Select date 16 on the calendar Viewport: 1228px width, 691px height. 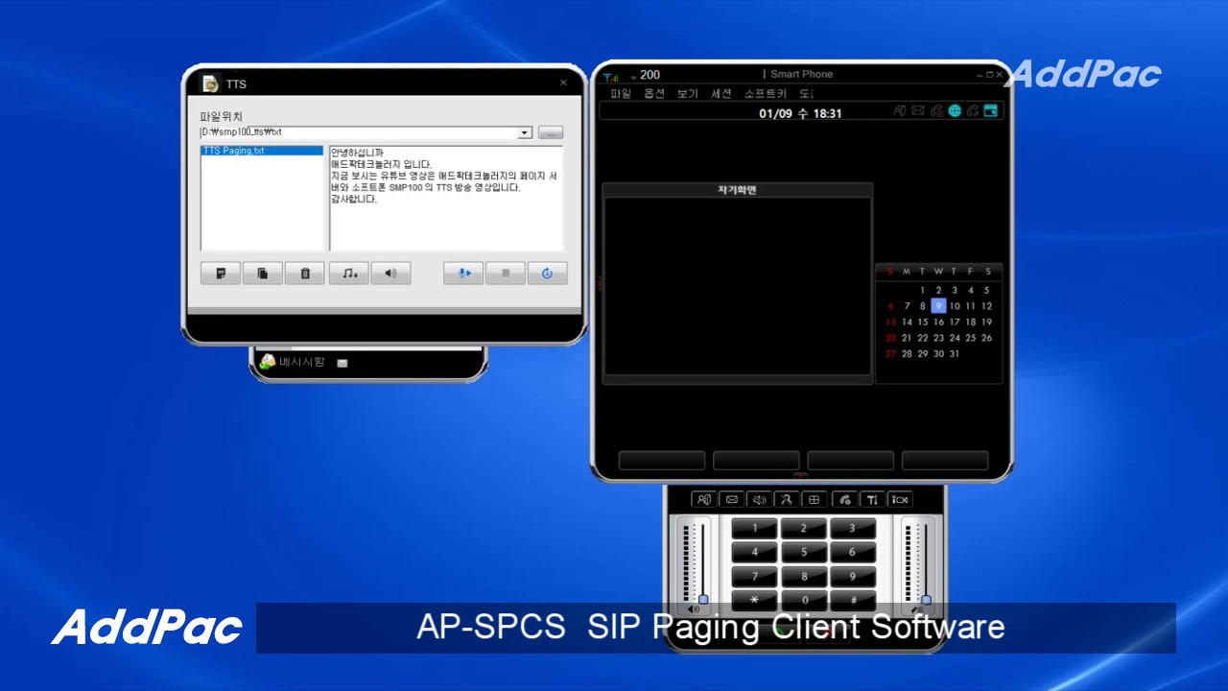tap(938, 322)
